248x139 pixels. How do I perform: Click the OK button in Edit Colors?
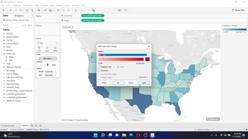118,83
